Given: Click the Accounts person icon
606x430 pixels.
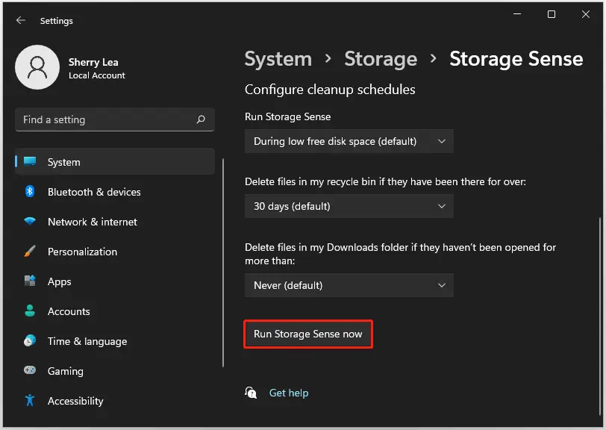Looking at the screenshot, I should (x=30, y=311).
